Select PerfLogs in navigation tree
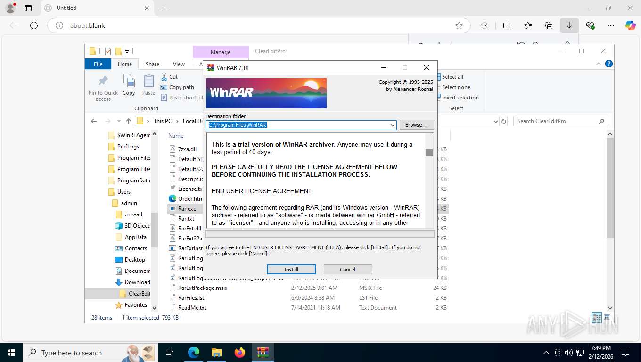This screenshot has width=641, height=362. click(x=128, y=147)
